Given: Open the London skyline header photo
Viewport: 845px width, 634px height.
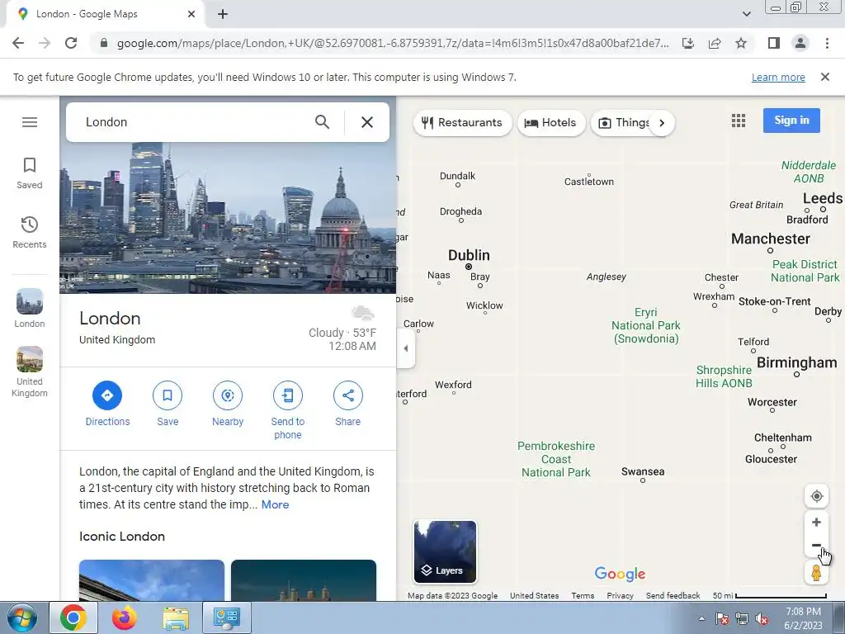Looking at the screenshot, I should 228,218.
